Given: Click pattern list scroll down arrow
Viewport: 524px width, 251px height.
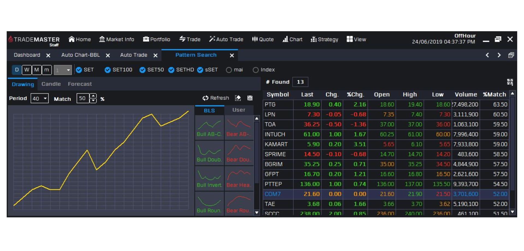Looking at the screenshot, I should (x=257, y=213).
